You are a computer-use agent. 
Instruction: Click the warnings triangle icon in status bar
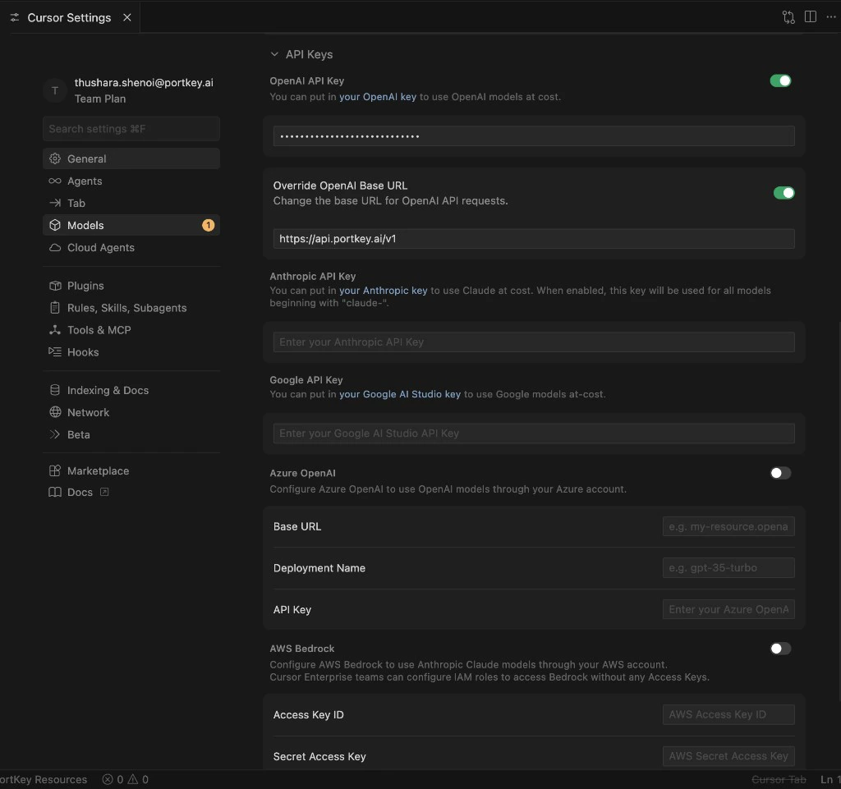coord(133,779)
